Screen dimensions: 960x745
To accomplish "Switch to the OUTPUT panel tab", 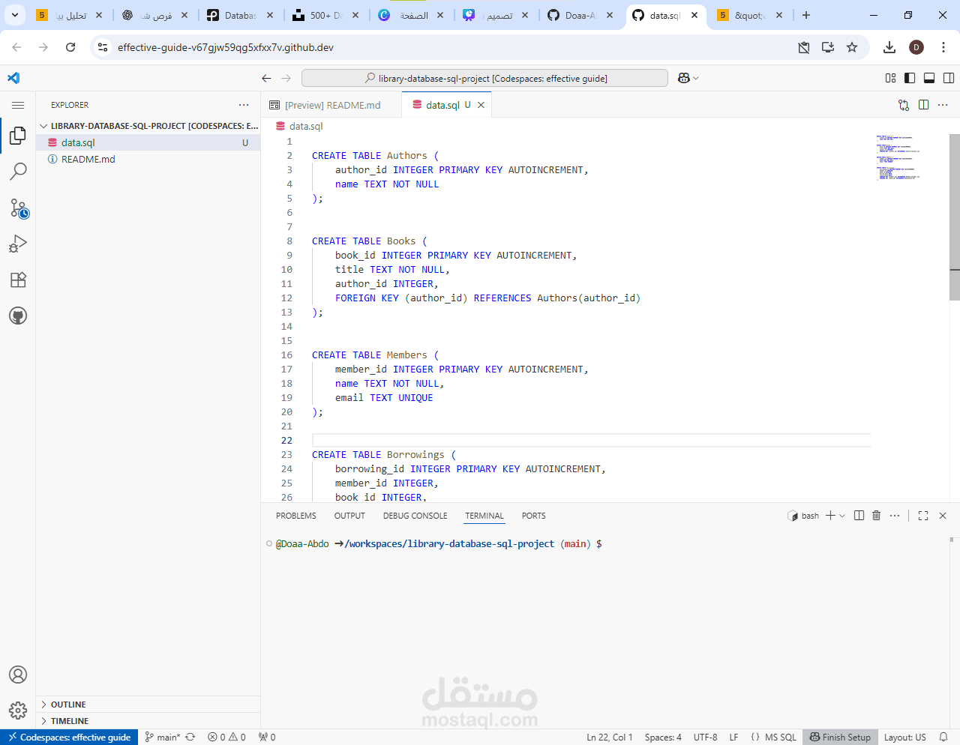I will tap(349, 516).
